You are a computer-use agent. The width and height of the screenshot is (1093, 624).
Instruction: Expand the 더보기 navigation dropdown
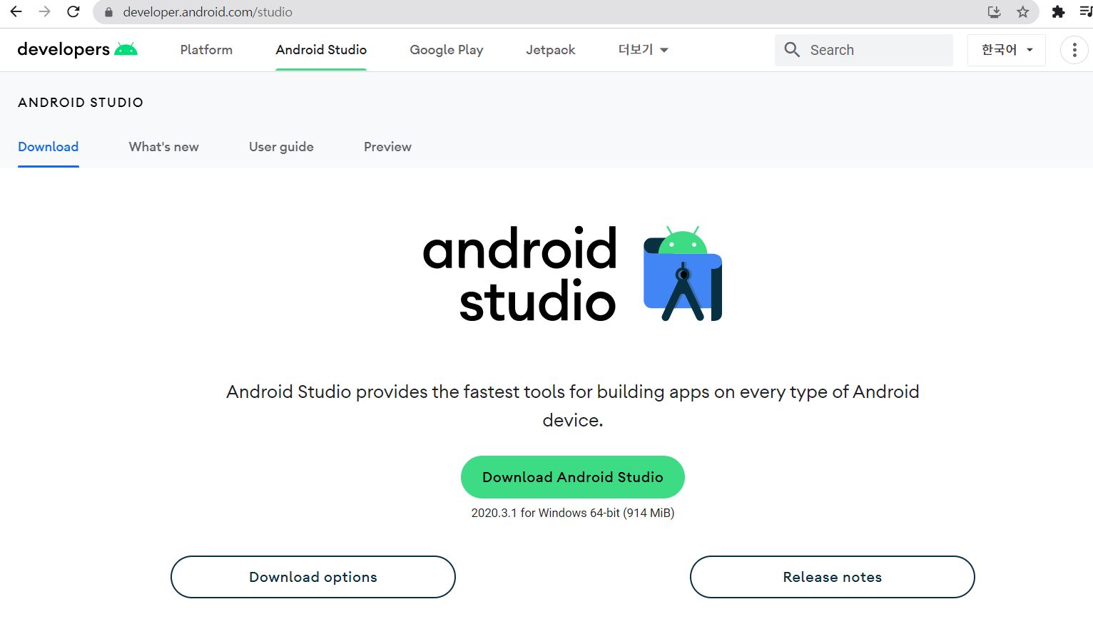643,50
